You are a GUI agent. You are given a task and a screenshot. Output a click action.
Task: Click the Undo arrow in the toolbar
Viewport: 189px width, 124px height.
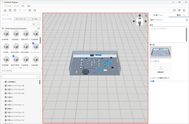pyautogui.click(x=20, y=10)
